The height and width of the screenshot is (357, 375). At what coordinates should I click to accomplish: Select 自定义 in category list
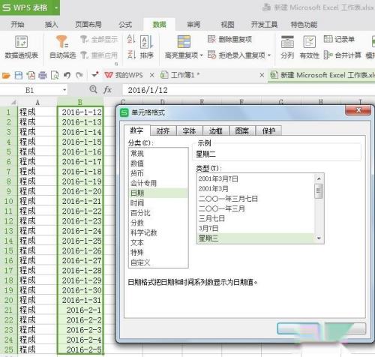coord(158,262)
